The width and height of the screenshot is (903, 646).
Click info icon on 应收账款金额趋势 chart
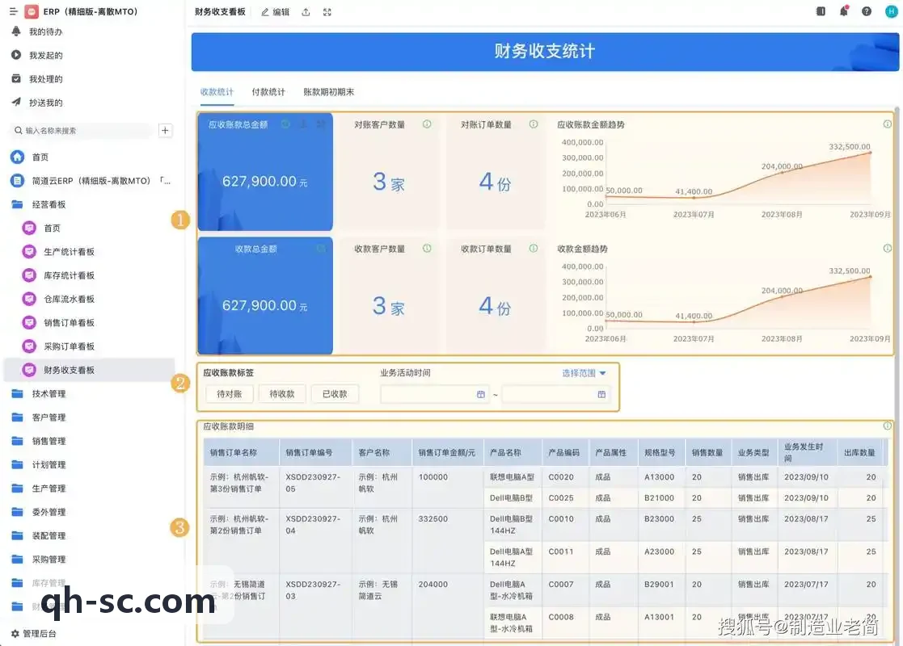[x=888, y=124]
